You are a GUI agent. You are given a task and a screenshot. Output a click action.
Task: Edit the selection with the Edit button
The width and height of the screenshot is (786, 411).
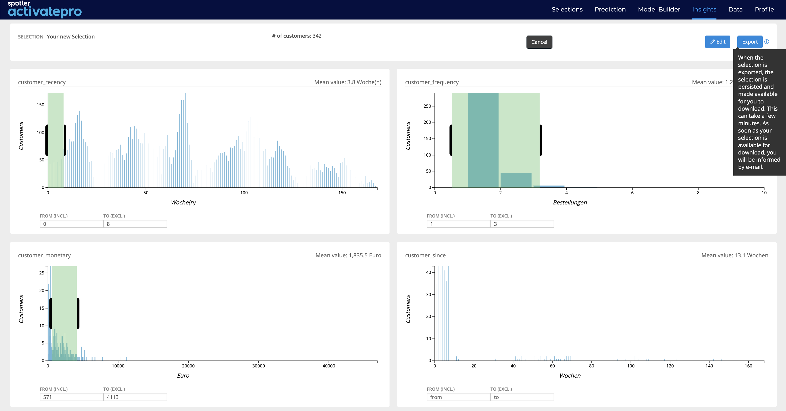(x=717, y=42)
